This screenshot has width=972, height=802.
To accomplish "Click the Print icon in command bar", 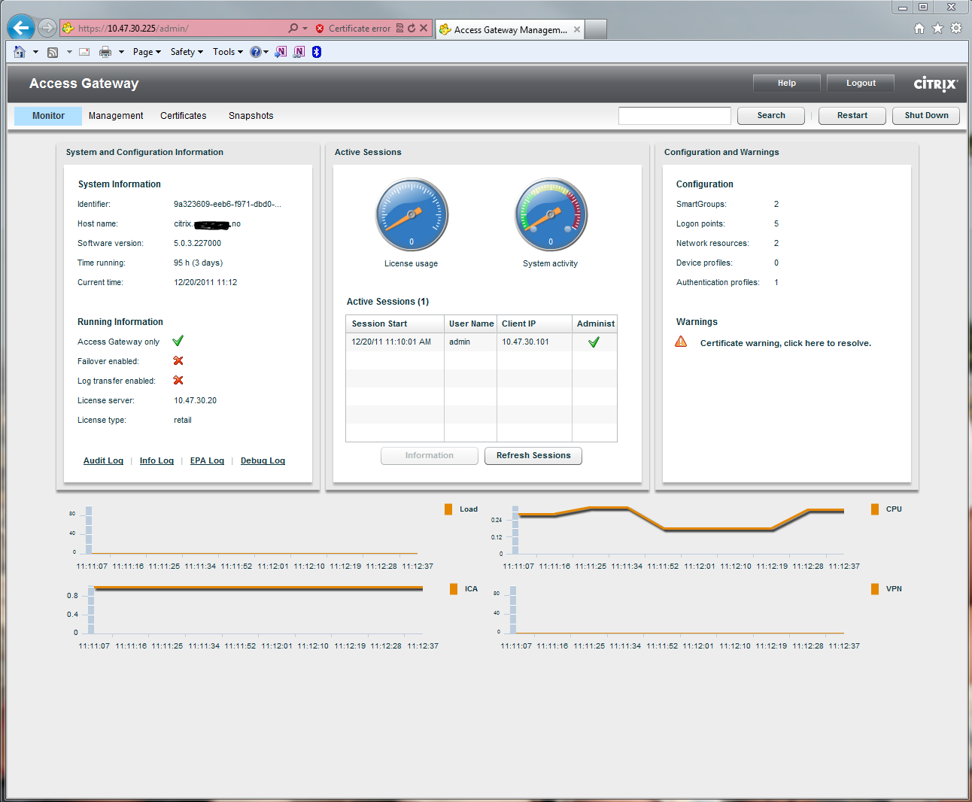I will pos(105,52).
